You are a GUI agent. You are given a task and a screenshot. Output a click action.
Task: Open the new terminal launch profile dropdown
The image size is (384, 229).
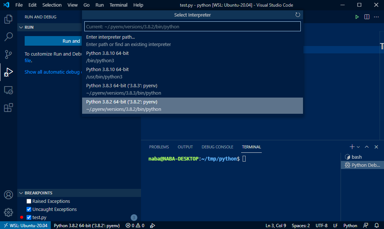pos(358,147)
